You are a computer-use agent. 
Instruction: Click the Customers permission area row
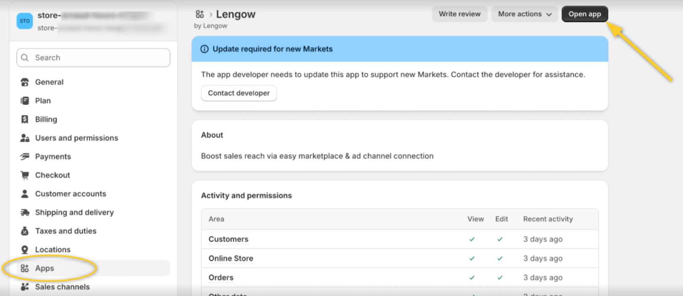[x=228, y=239]
